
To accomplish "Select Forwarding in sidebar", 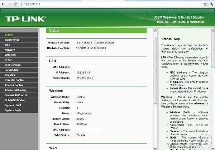I will 19,70.
